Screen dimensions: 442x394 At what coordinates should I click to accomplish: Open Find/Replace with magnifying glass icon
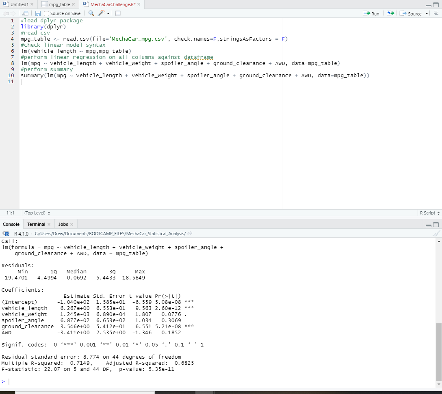pos(91,13)
